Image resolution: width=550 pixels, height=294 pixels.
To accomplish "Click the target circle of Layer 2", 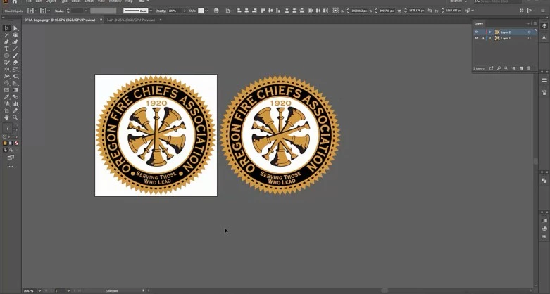I will click(x=530, y=32).
